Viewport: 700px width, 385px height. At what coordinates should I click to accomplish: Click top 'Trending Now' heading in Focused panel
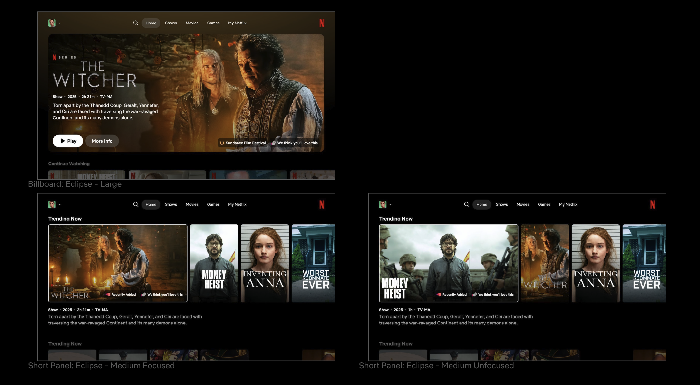[65, 219]
